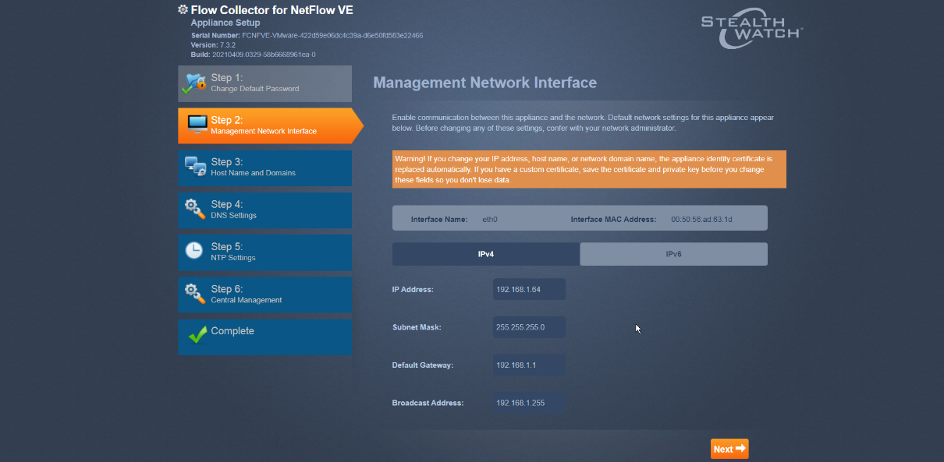
Task: Click the Appliance Setup subtitle
Action: tap(225, 23)
